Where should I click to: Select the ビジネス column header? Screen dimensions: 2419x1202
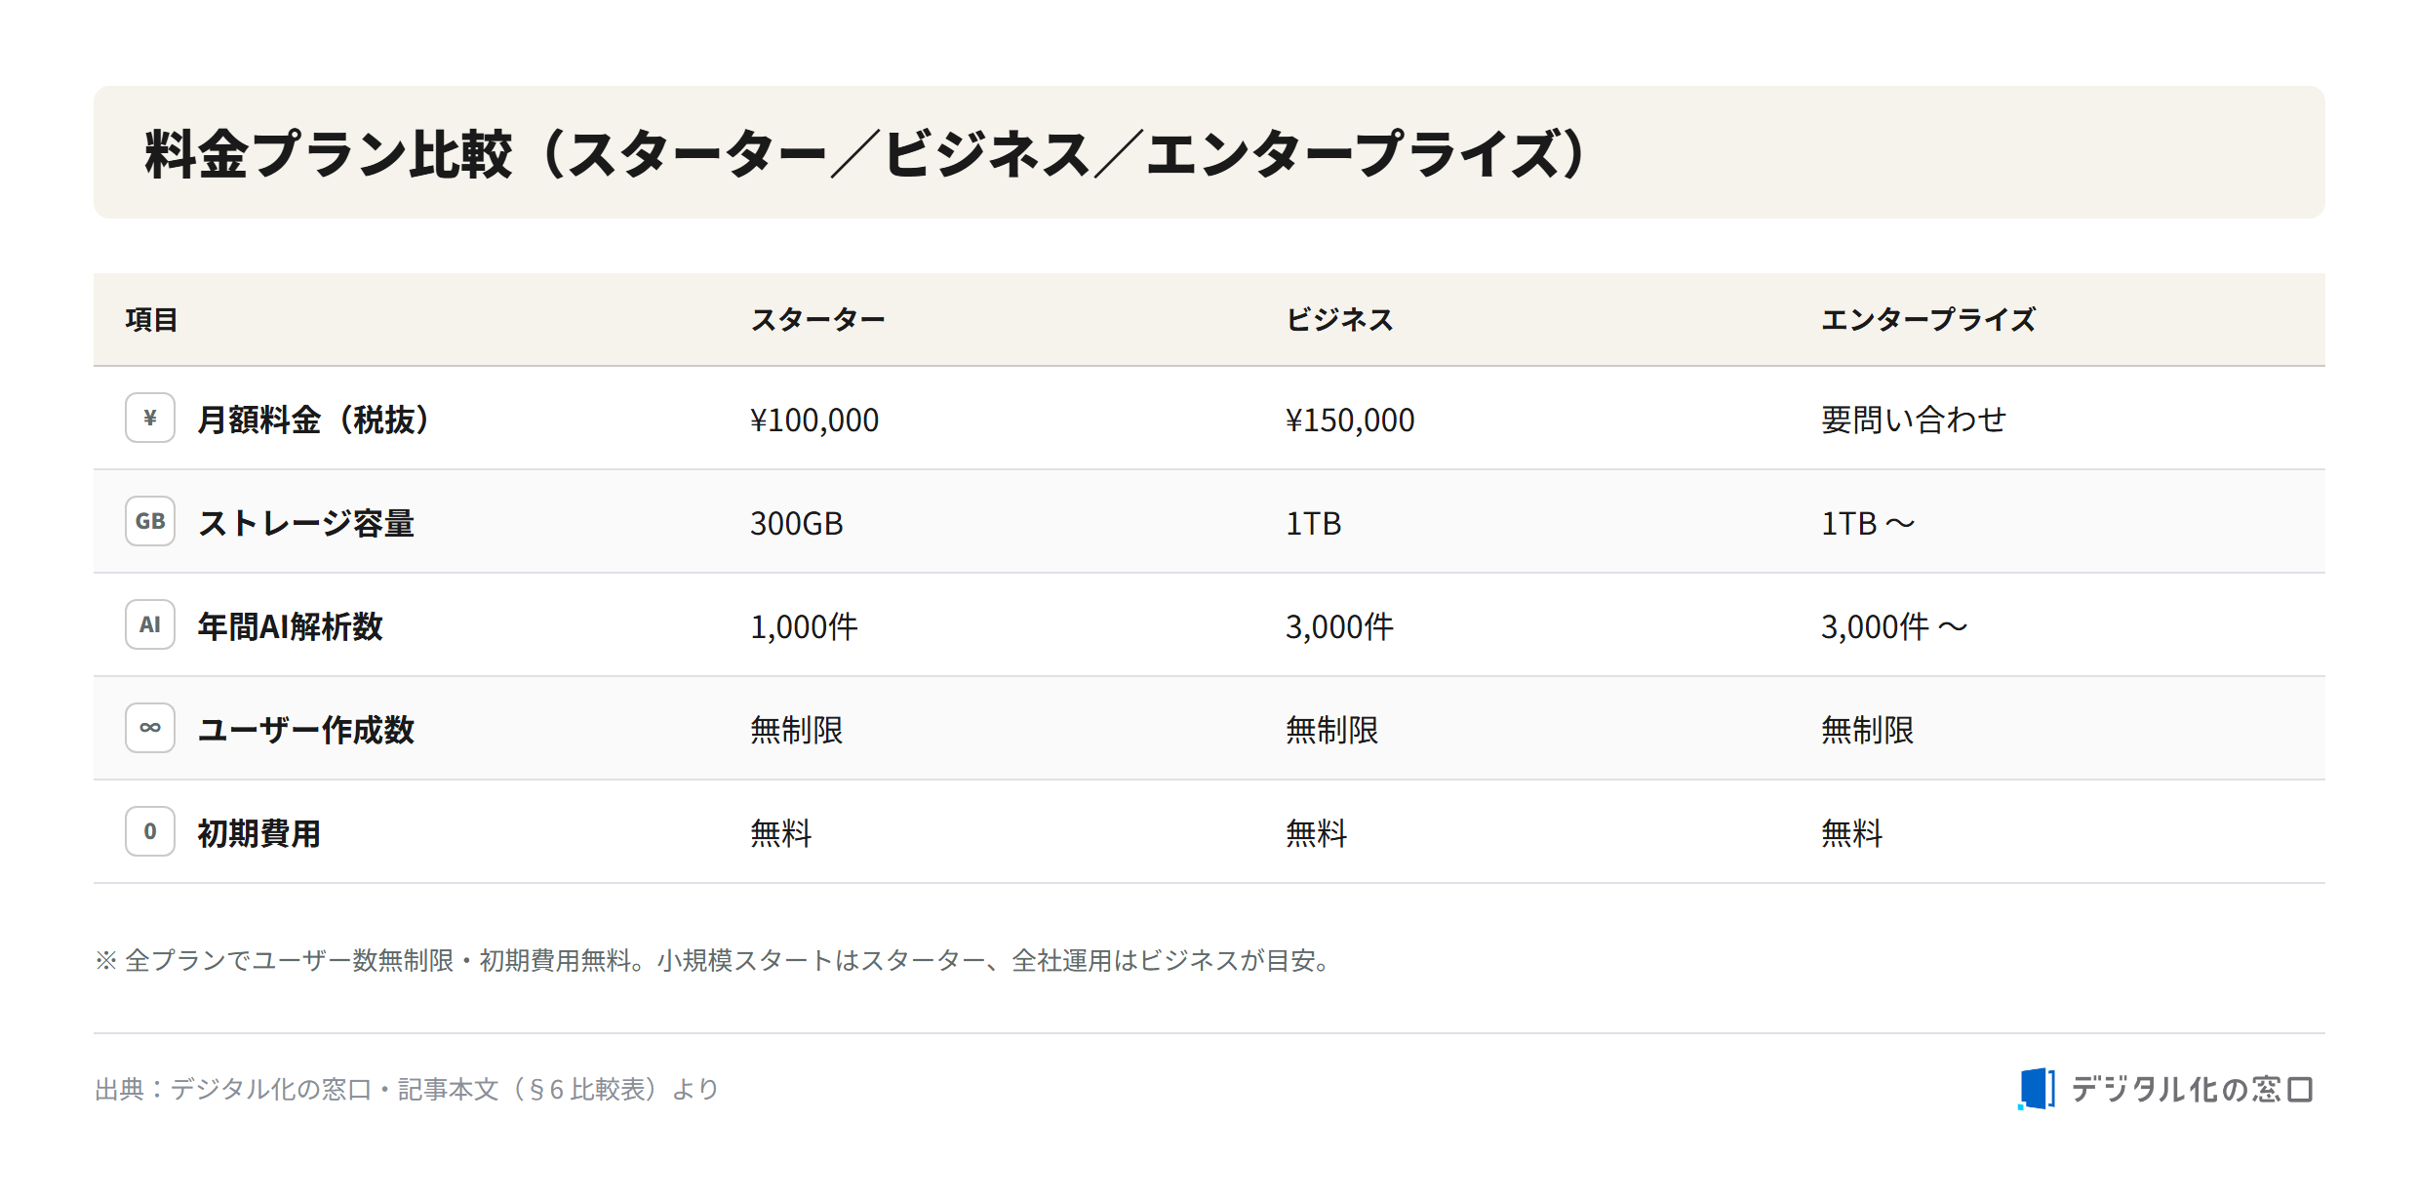point(1339,320)
